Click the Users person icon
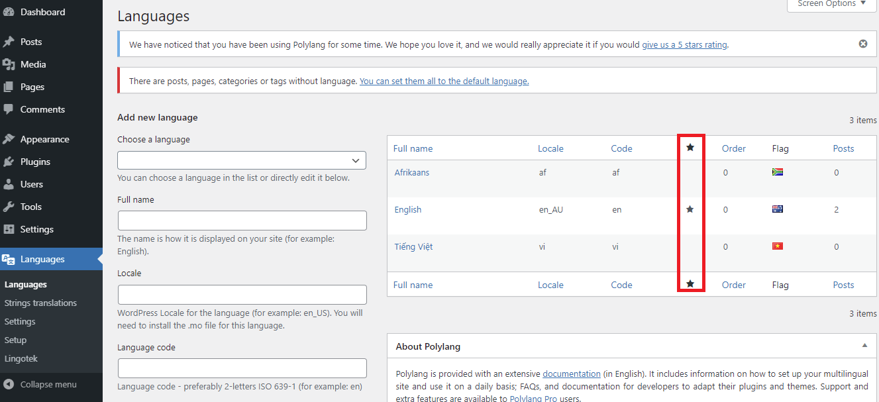This screenshot has width=879, height=402. tap(9, 184)
